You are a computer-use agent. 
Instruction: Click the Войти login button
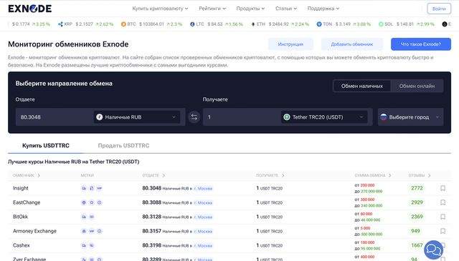coord(439,9)
